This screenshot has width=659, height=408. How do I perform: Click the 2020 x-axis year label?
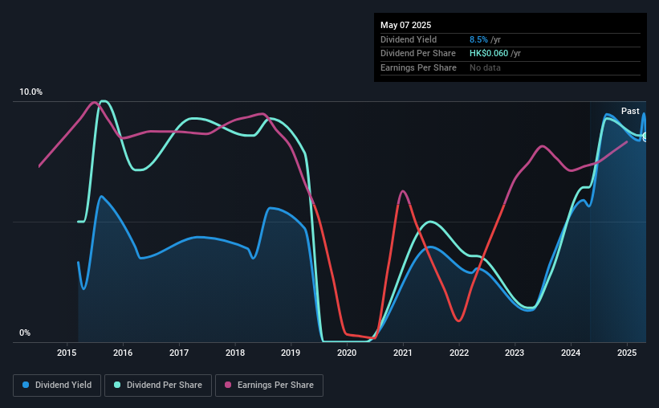(347, 353)
